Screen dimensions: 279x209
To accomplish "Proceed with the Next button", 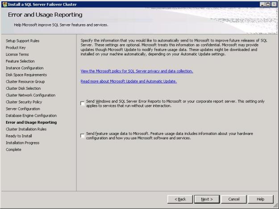I will coord(207,199).
